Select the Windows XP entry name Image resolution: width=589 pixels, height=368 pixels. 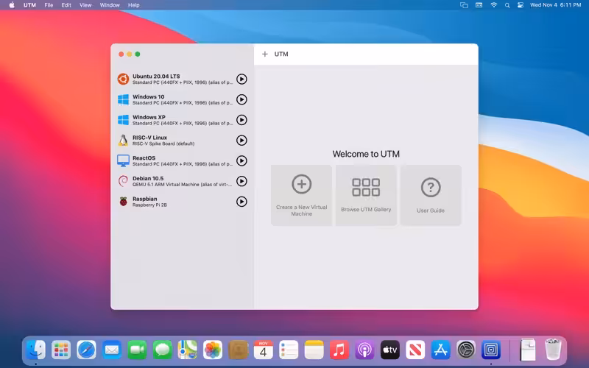click(149, 117)
